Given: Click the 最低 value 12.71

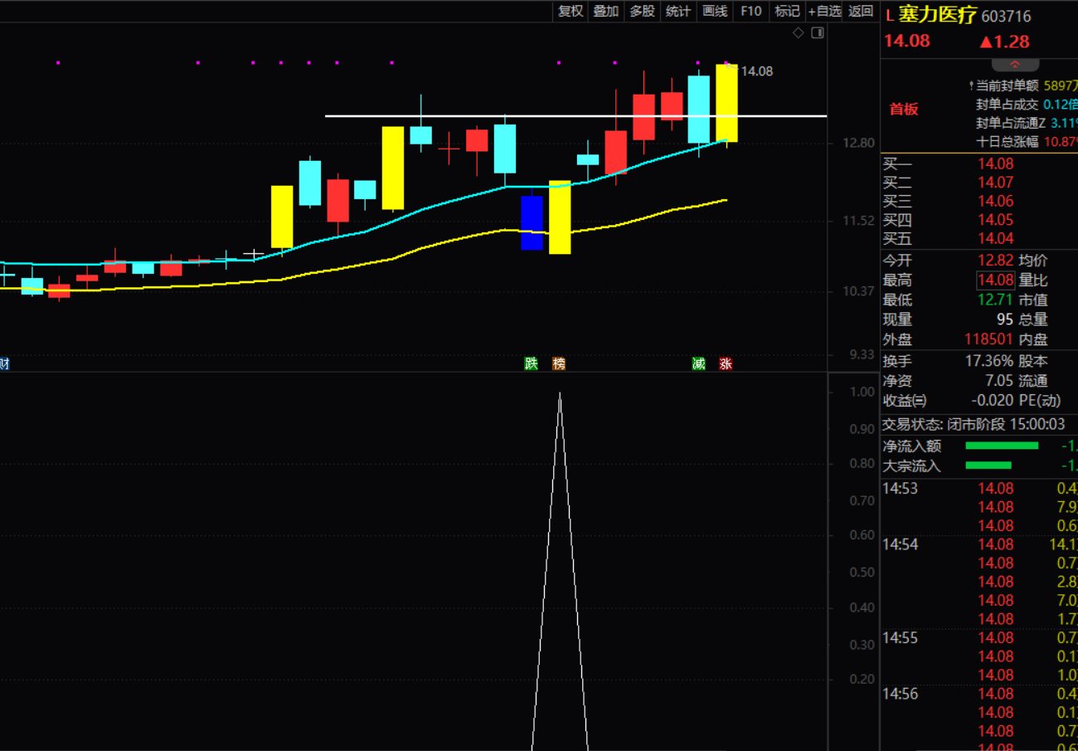Looking at the screenshot, I should click(995, 300).
